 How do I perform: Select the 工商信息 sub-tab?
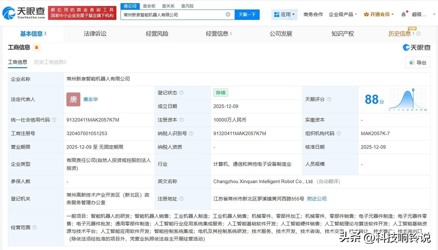point(17,62)
